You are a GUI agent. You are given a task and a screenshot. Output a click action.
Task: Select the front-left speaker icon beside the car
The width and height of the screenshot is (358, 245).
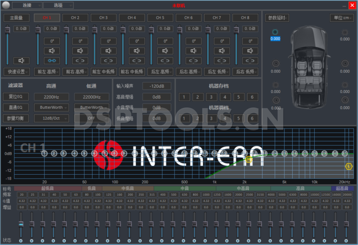pyautogui.click(x=275, y=32)
